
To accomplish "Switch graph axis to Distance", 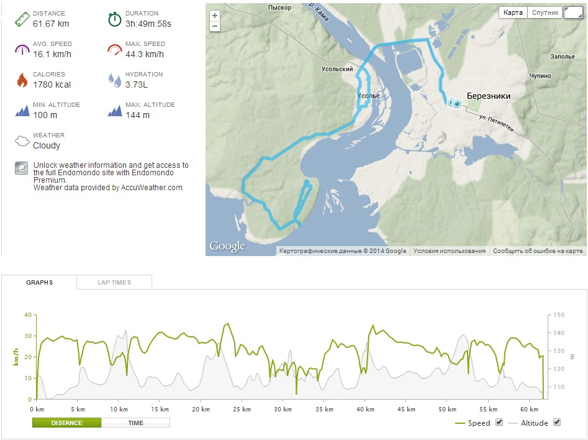I will 66,423.
